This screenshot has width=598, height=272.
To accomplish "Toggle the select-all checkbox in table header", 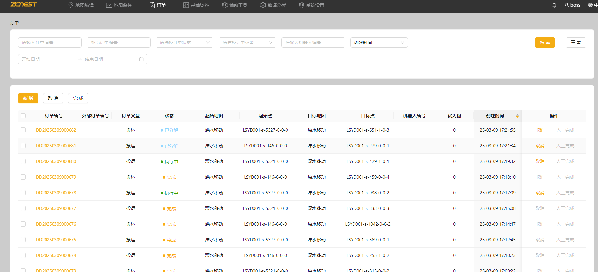I will 23,116.
